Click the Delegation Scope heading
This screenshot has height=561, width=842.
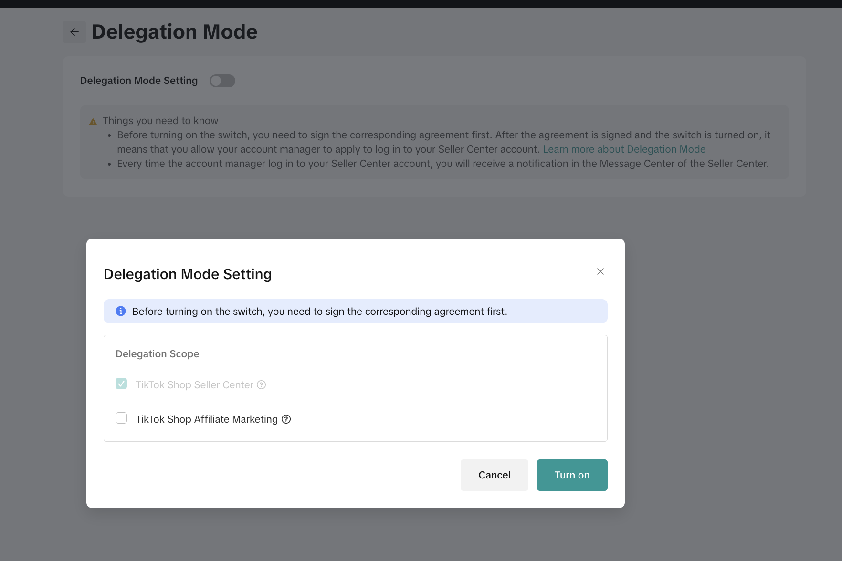(157, 354)
